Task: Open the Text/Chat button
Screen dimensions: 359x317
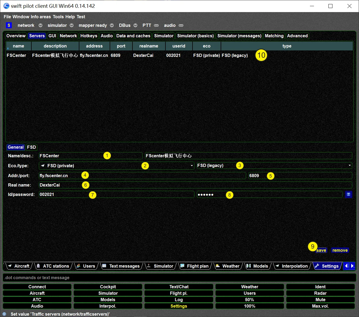Action: coord(179,287)
